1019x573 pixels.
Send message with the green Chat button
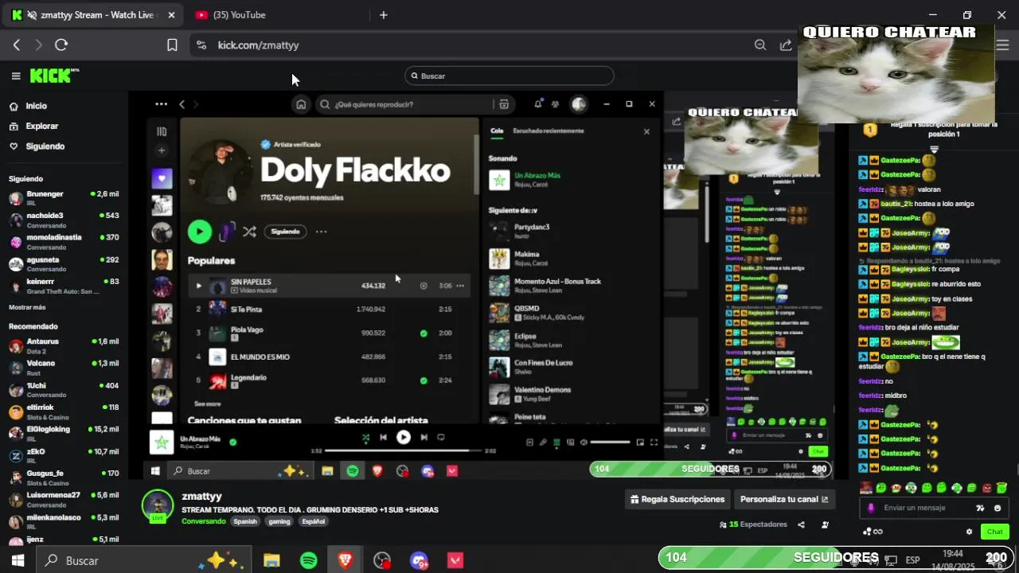coord(995,532)
